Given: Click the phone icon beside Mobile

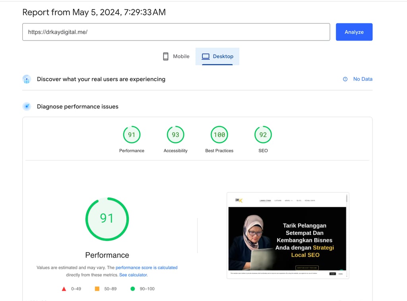Looking at the screenshot, I should click(165, 56).
